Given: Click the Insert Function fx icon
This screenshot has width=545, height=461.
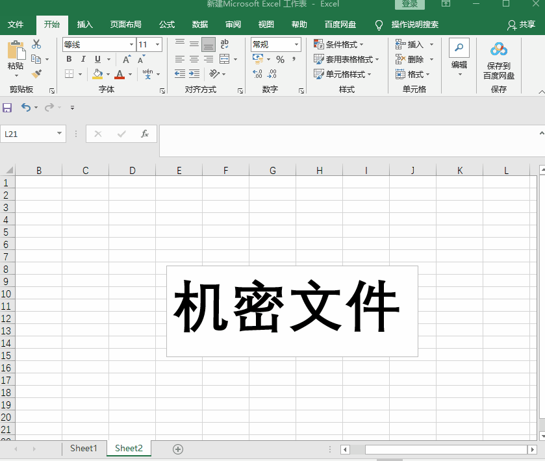Looking at the screenshot, I should pos(145,134).
